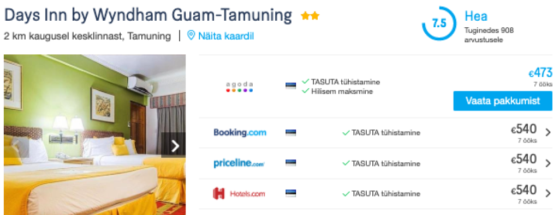Click the agoda logo
The height and width of the screenshot is (215, 559).
240,87
